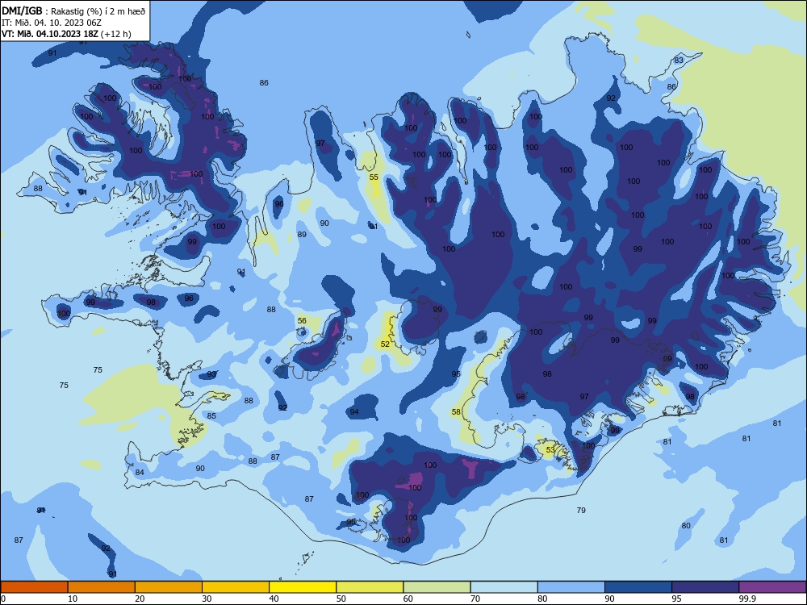The height and width of the screenshot is (605, 807).
Task: Click the title text 'DMI/IGB : Rakastig (%) í 2 m hæð'
Action: point(73,10)
